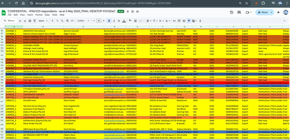
Task: Click the Share button
Action: pyautogui.click(x=263, y=12)
